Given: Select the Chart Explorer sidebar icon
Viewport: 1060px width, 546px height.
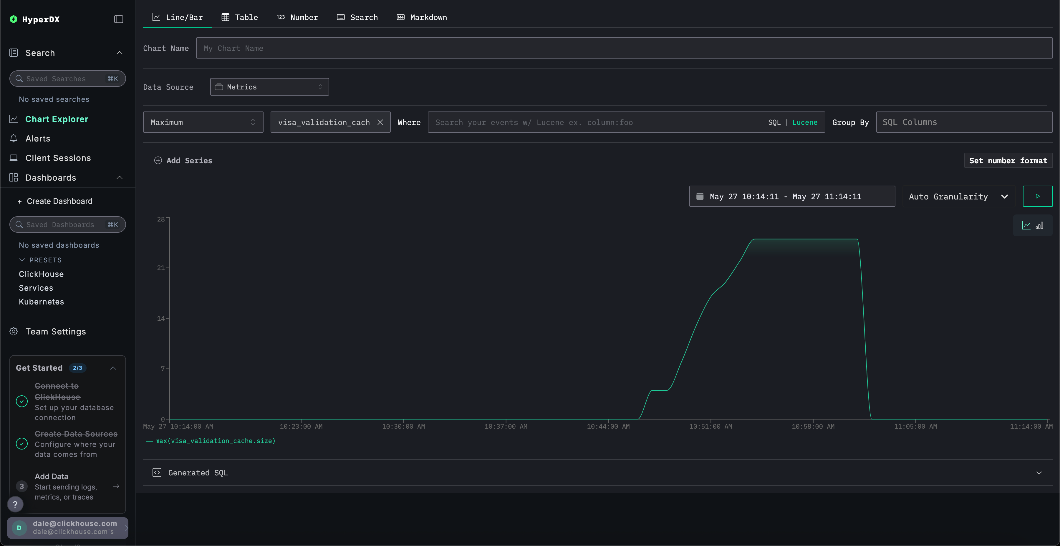Looking at the screenshot, I should point(14,119).
